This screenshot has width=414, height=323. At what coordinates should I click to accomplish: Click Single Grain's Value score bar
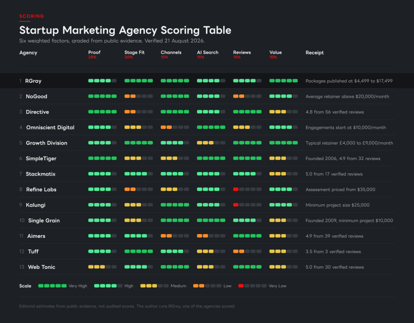click(x=283, y=220)
